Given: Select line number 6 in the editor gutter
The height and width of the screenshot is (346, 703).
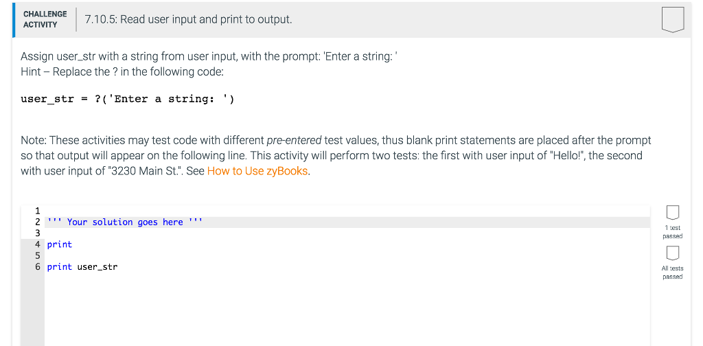Looking at the screenshot, I should click(x=38, y=266).
